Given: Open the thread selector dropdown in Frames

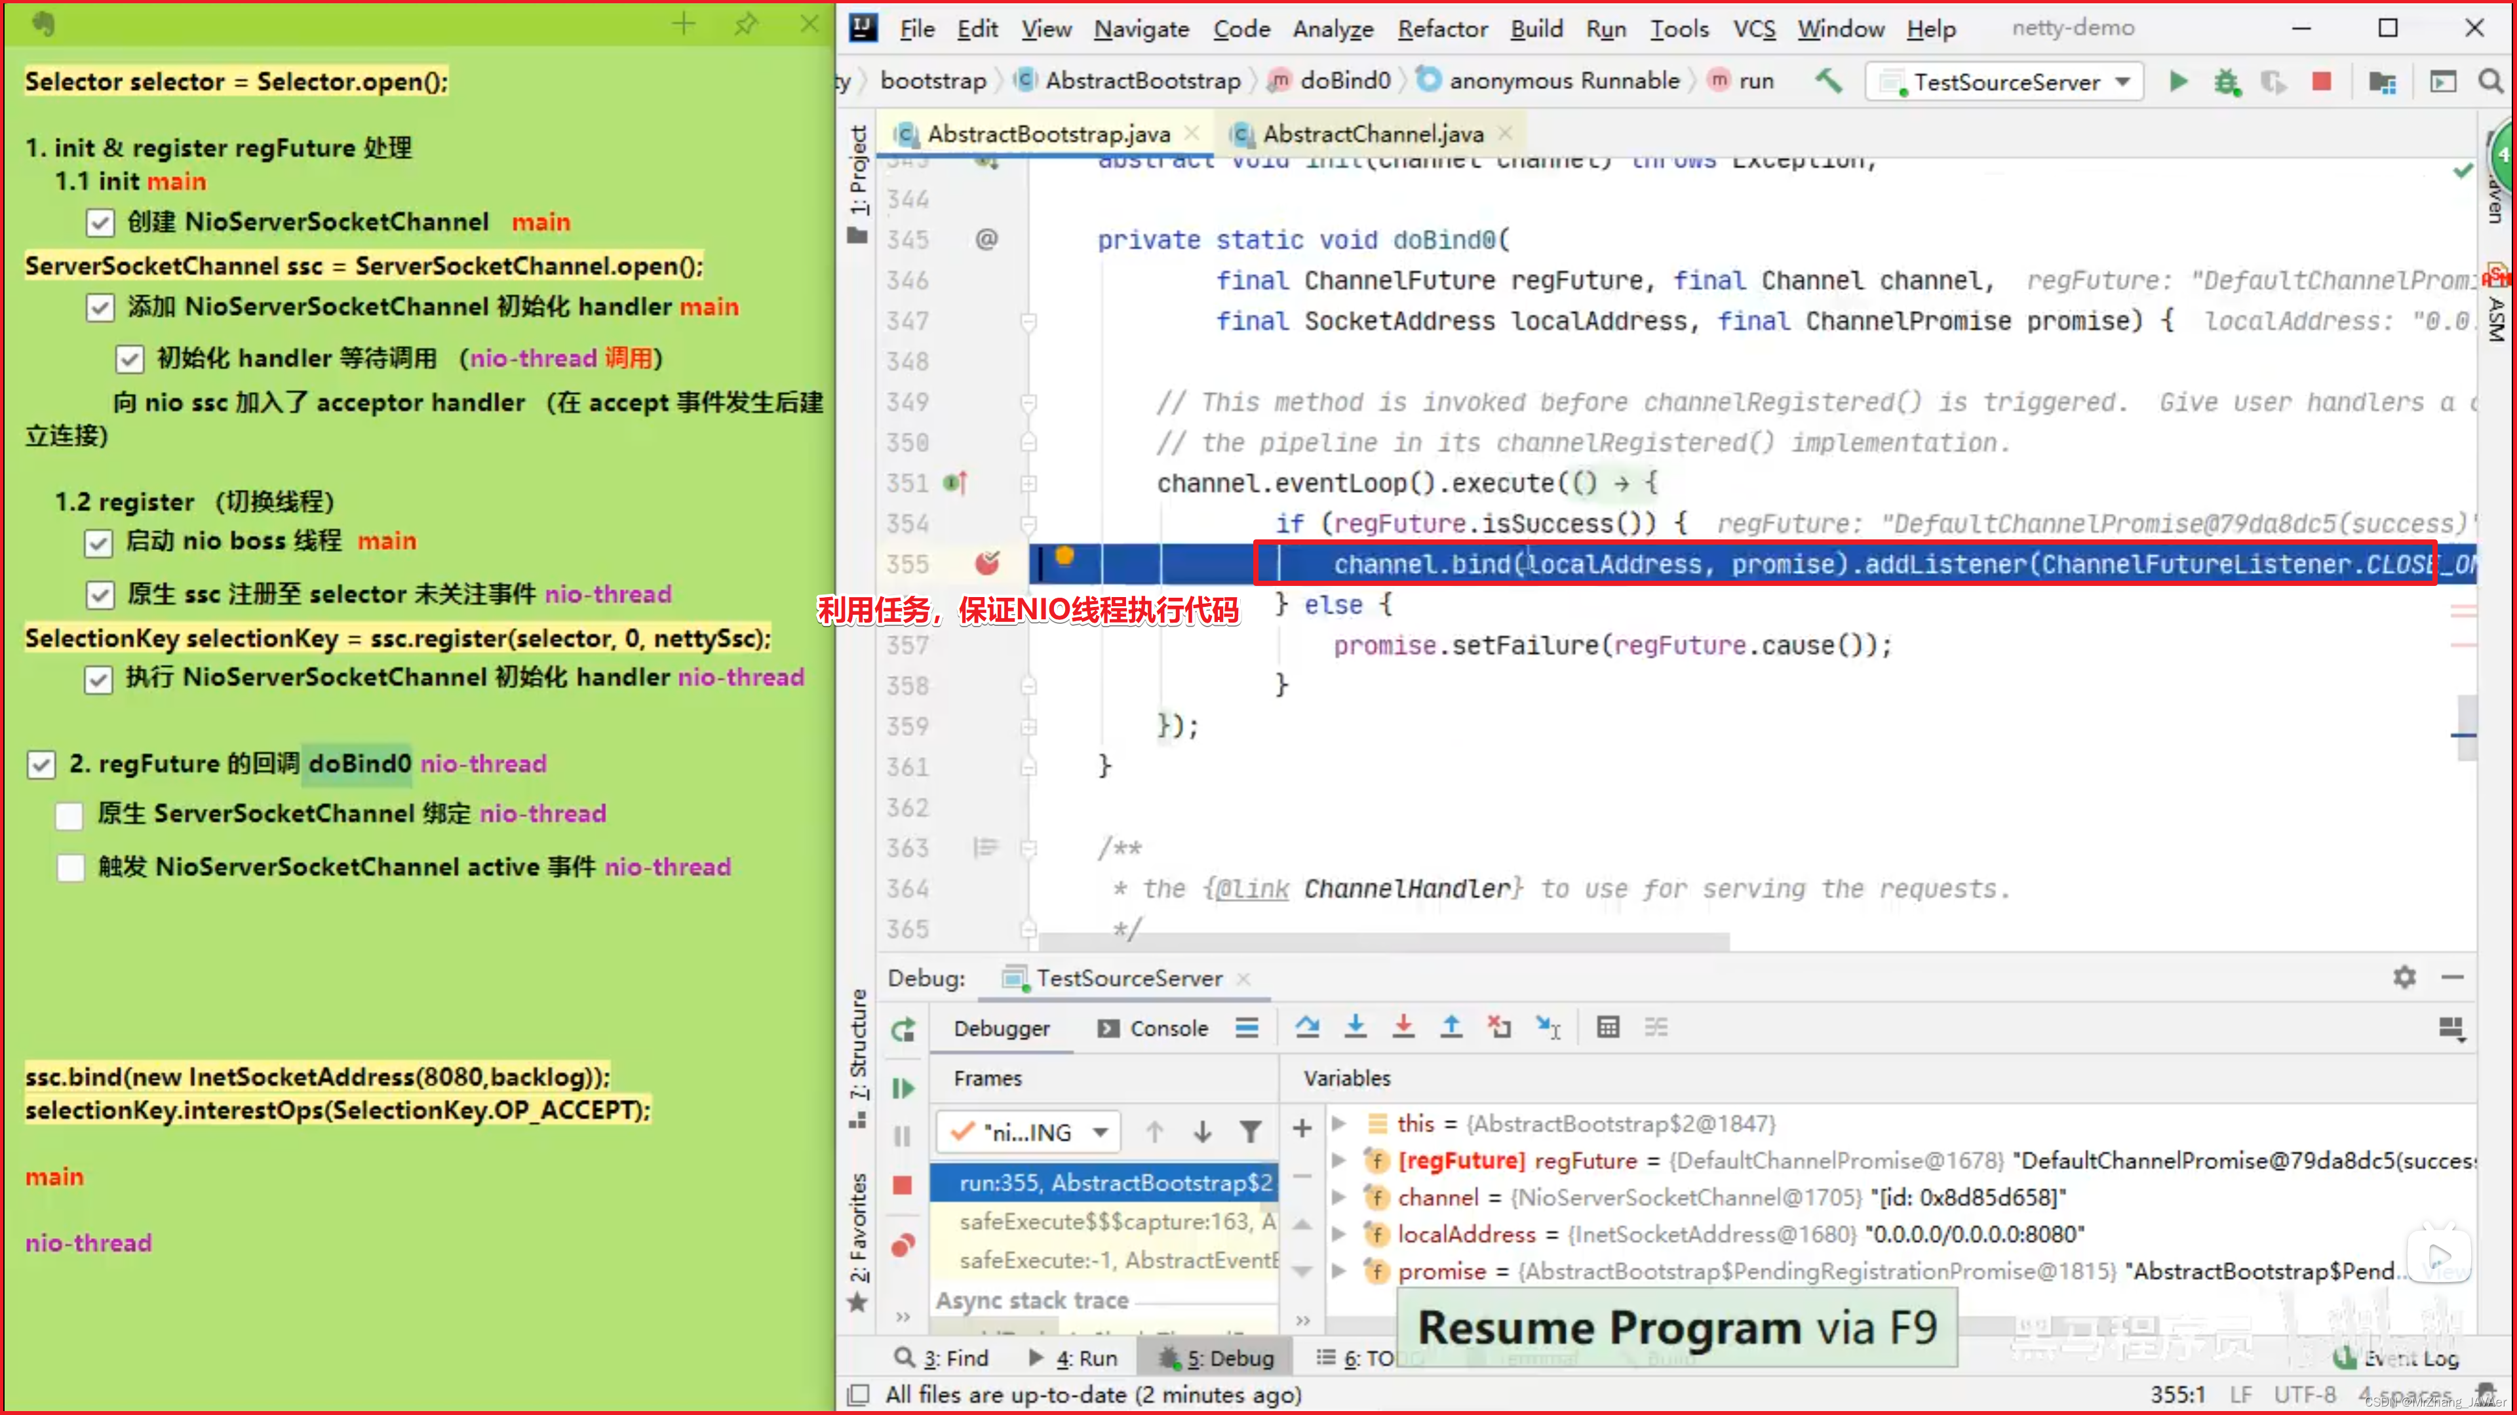Looking at the screenshot, I should (x=1029, y=1133).
